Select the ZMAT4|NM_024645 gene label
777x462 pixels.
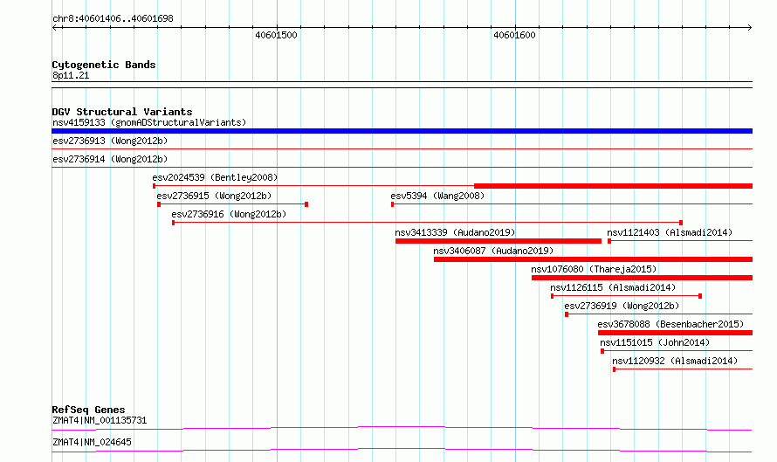[93, 442]
